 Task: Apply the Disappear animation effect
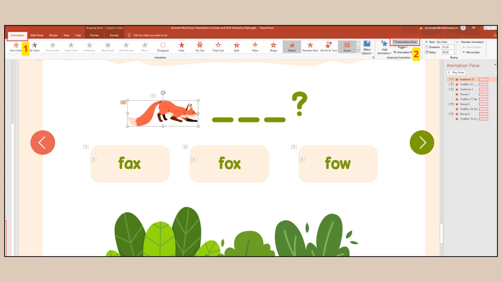[163, 46]
